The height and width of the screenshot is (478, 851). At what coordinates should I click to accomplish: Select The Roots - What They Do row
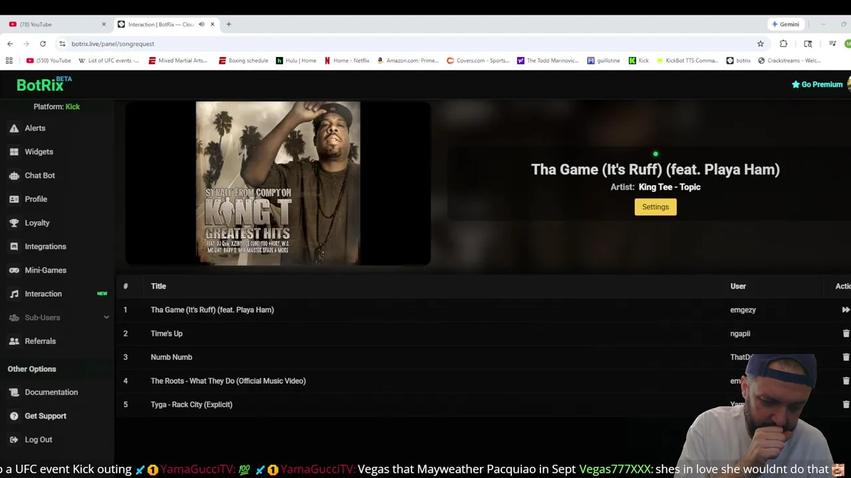[x=483, y=381]
